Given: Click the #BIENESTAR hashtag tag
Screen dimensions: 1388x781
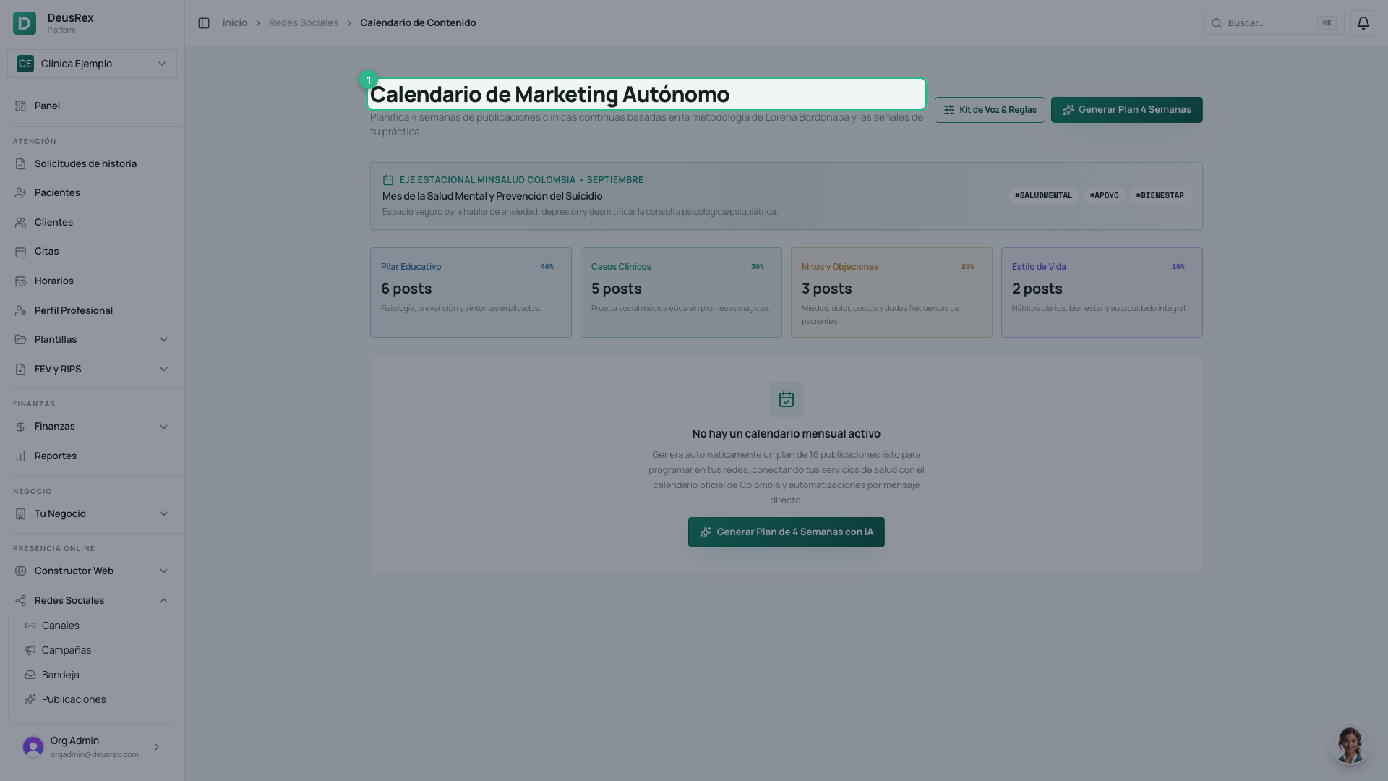Looking at the screenshot, I should click(1160, 196).
